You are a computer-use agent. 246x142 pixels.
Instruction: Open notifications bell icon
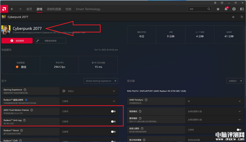pos(226,9)
